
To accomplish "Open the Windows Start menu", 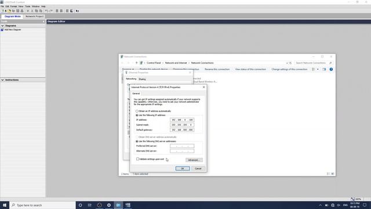I will (x=5, y=205).
